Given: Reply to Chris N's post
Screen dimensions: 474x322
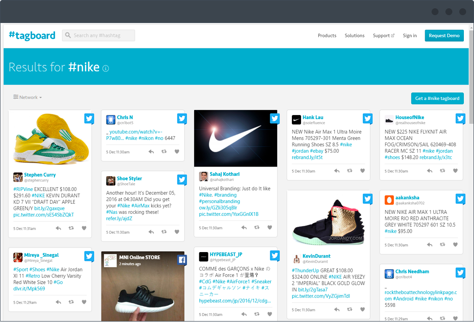Looking at the screenshot, I should point(151,152).
